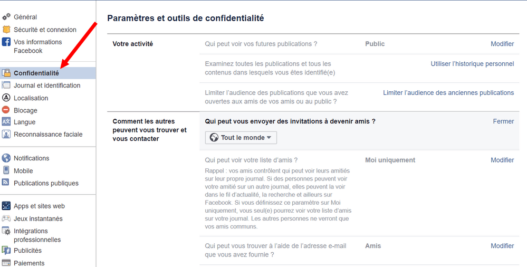The width and height of the screenshot is (527, 267).
Task: Select the Notifications globe icon
Action: pyautogui.click(x=6, y=158)
